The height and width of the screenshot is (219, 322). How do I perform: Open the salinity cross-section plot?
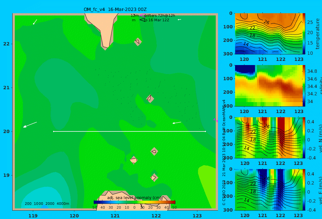pyautogui.click(x=269, y=86)
